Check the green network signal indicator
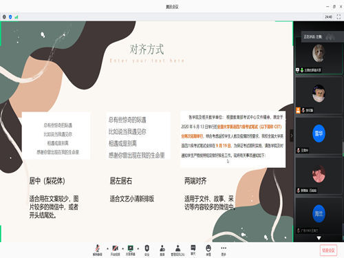Image resolution: width=344 pixels, height=258 pixels. point(17,17)
